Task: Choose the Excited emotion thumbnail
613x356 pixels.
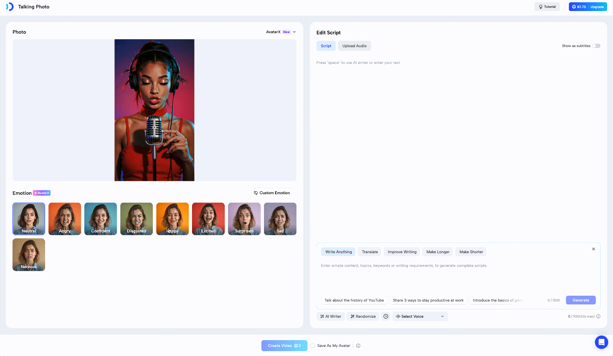Action: (x=208, y=219)
